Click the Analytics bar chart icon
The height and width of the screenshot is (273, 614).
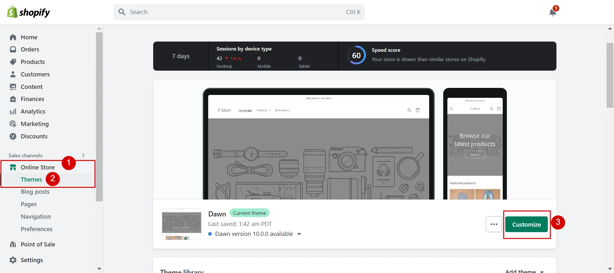coord(13,112)
